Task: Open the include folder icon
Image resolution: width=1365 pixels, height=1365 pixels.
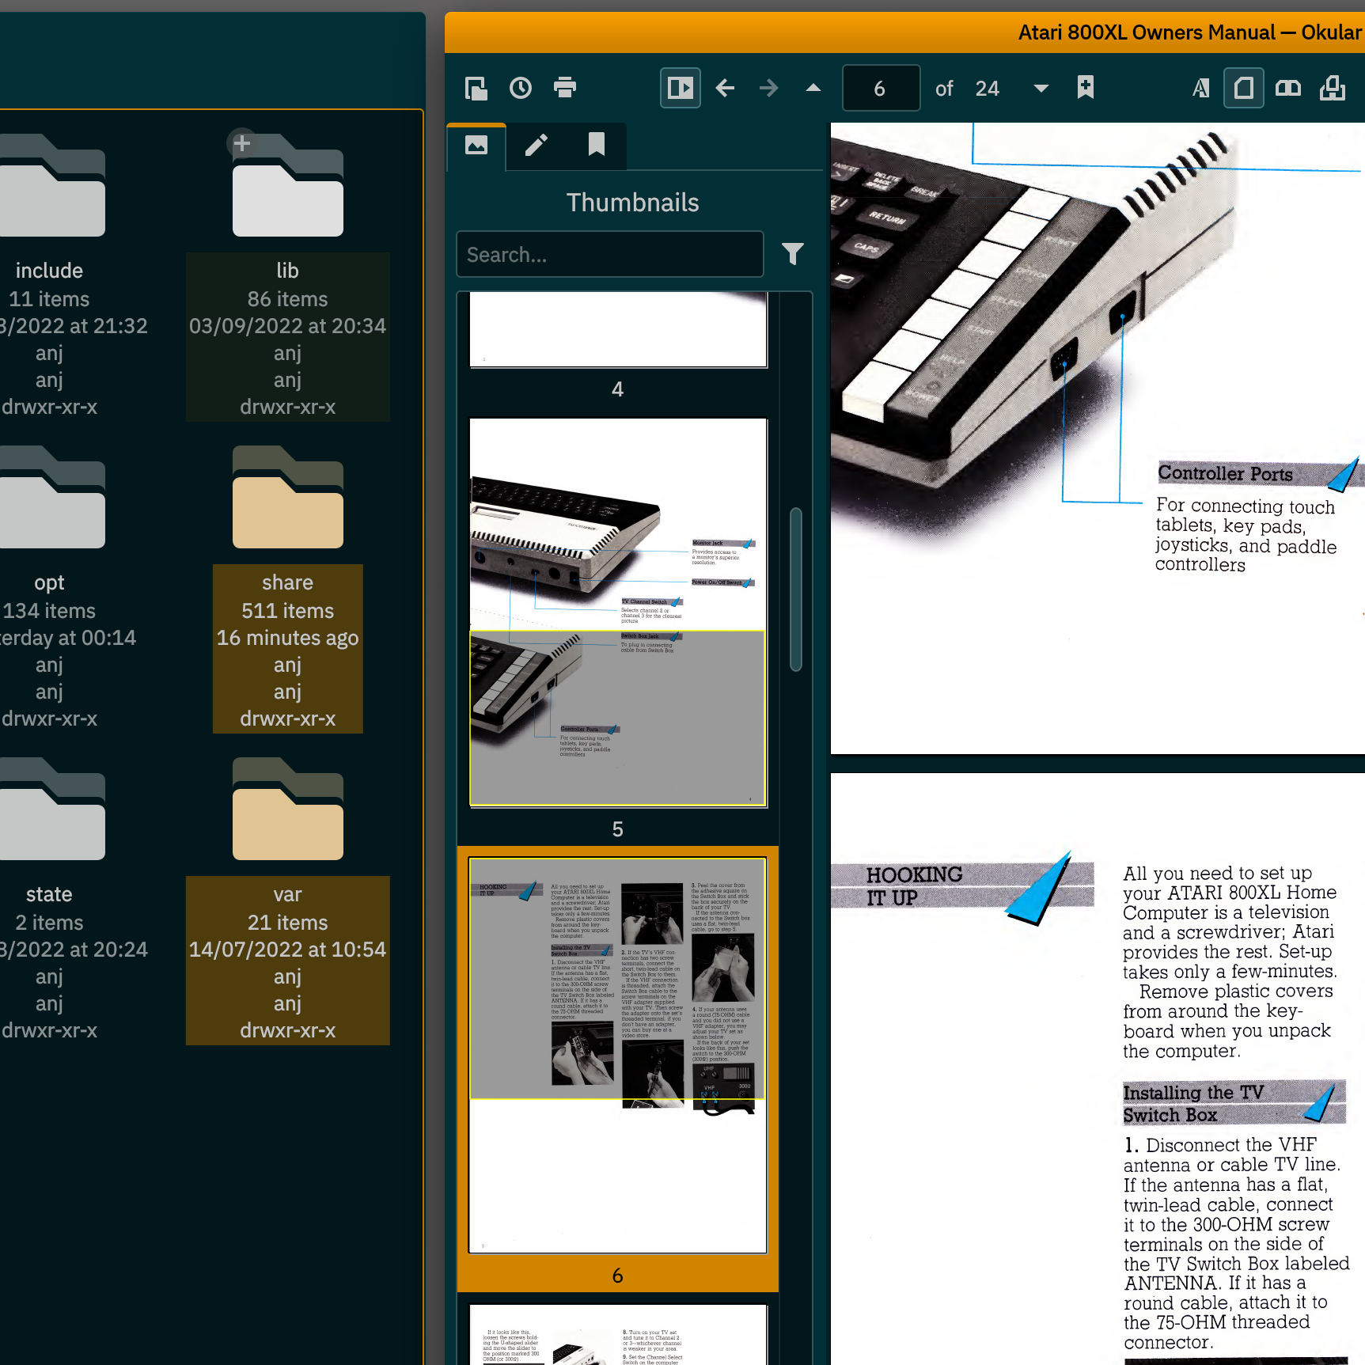Action: click(51, 186)
